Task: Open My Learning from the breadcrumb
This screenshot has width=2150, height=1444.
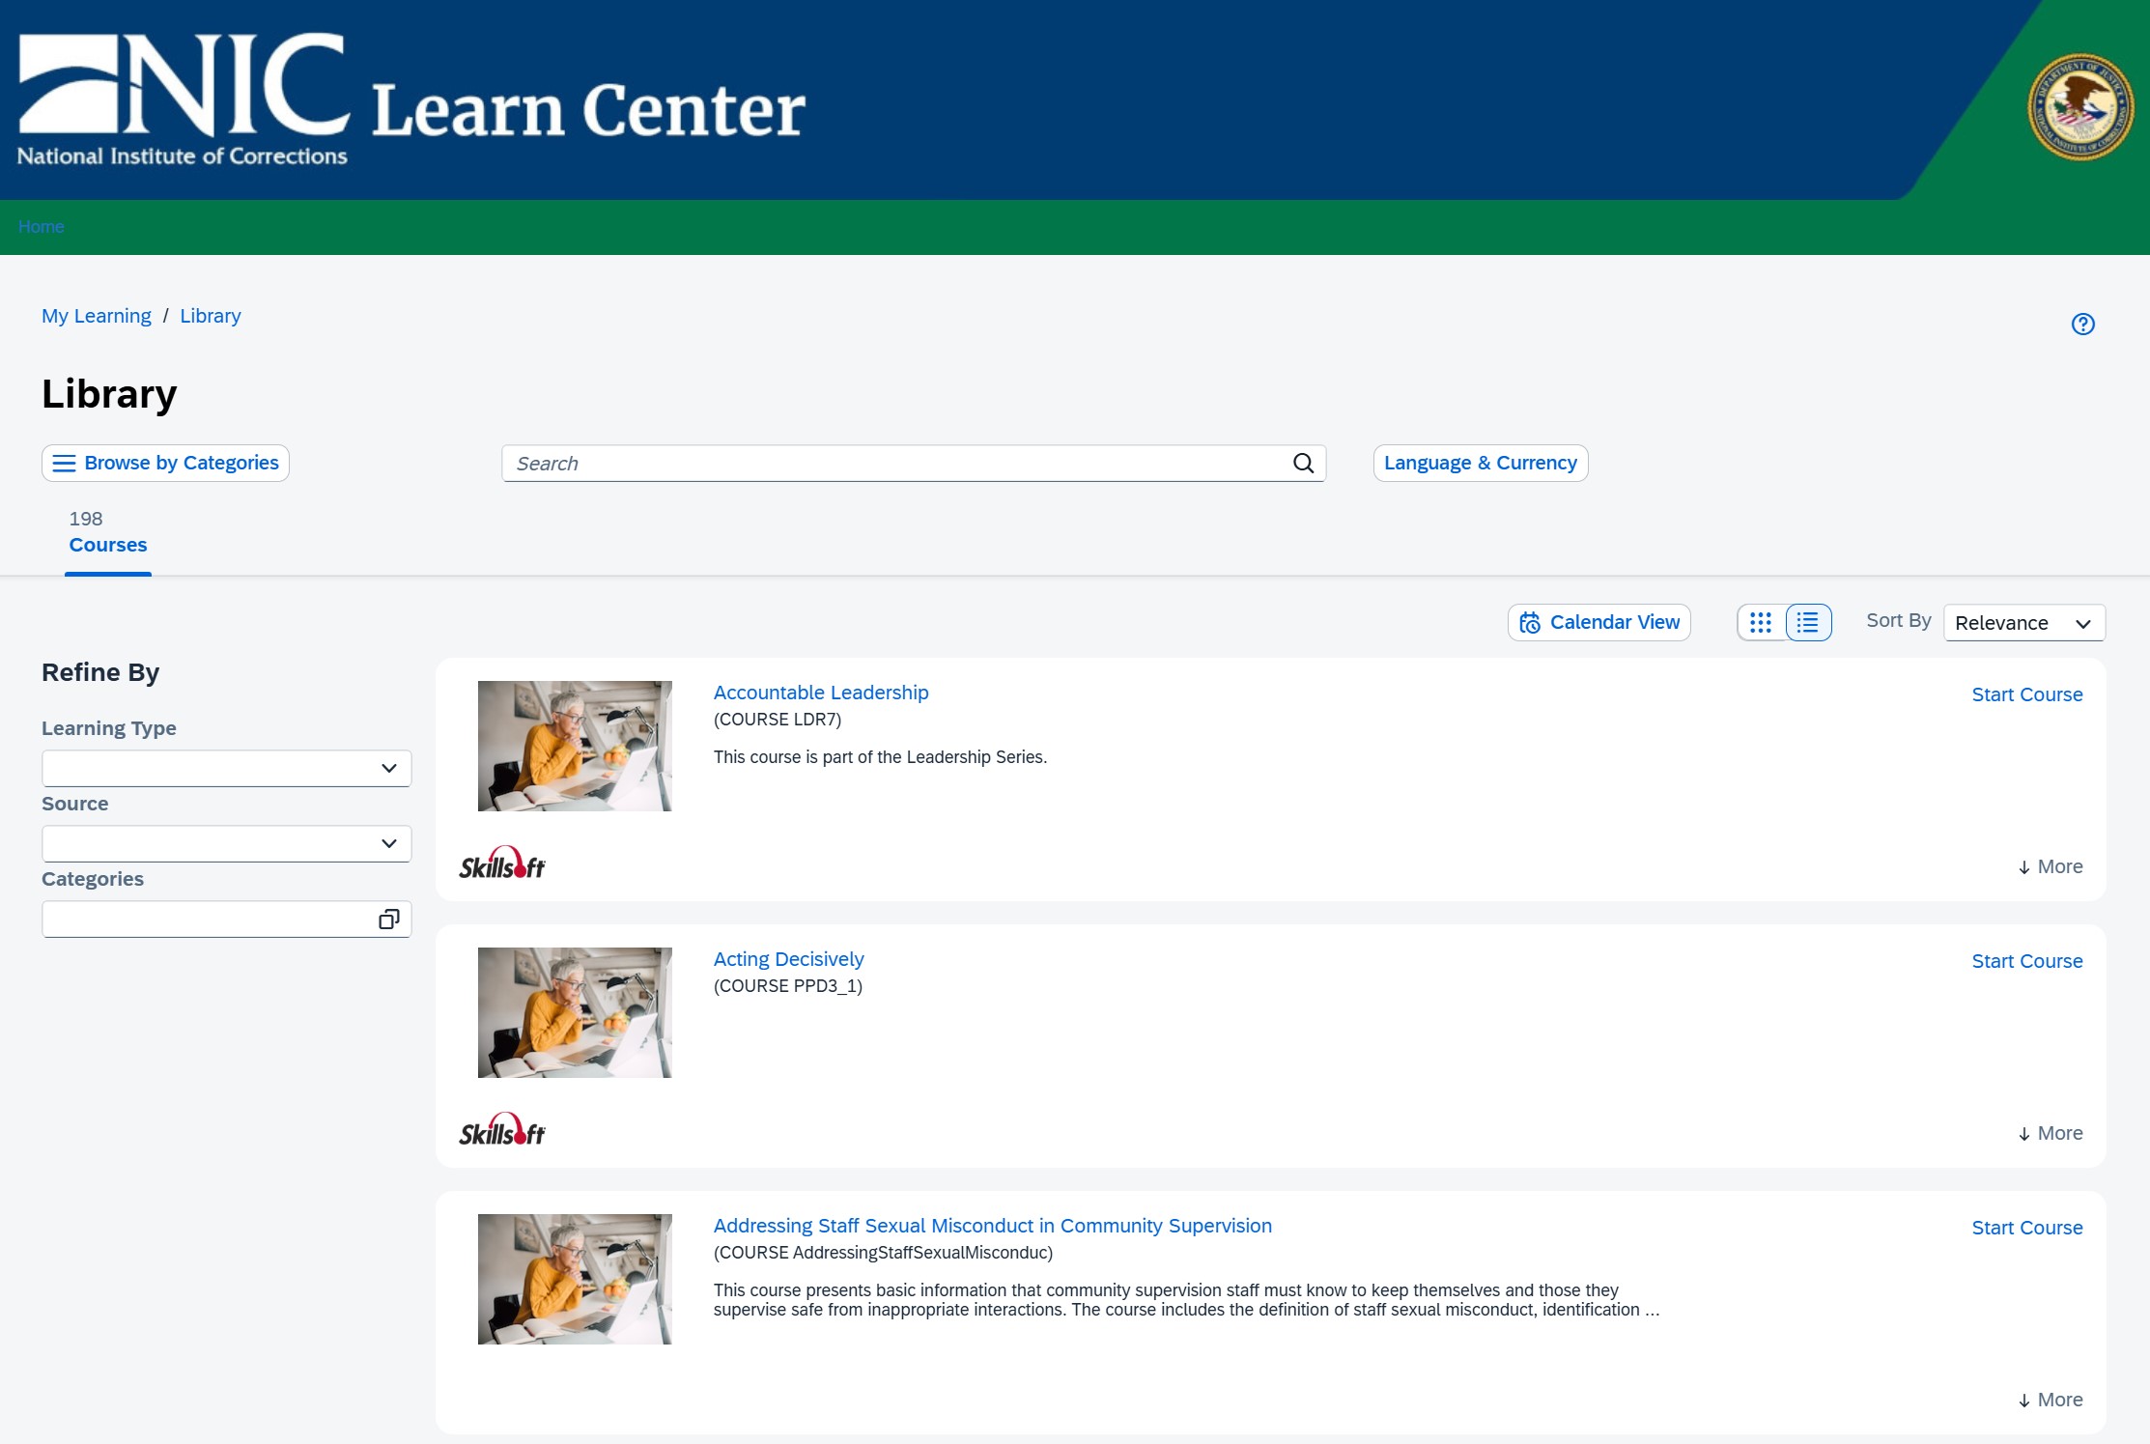Action: [96, 315]
